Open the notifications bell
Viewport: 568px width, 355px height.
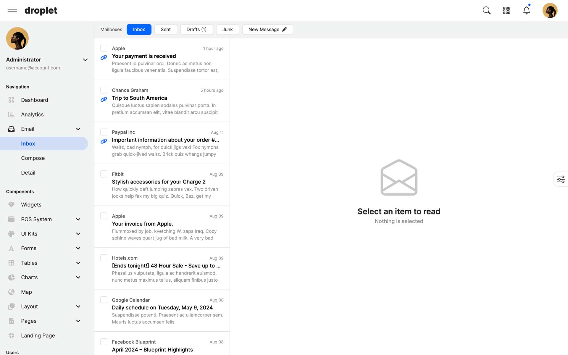526,11
